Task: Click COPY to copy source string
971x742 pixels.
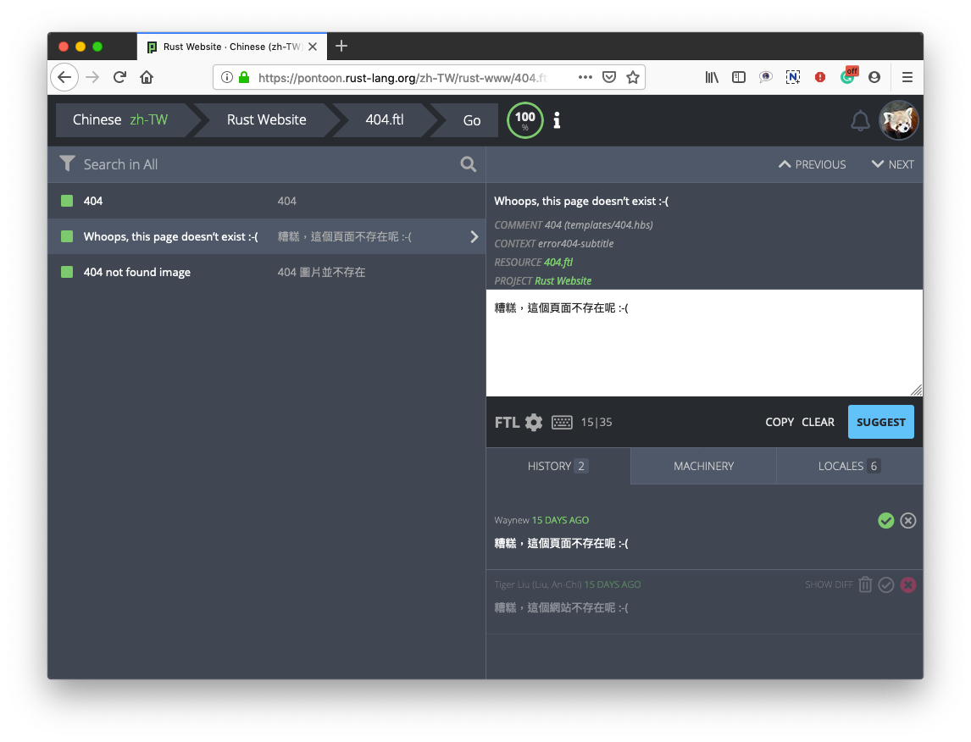Action: click(779, 422)
